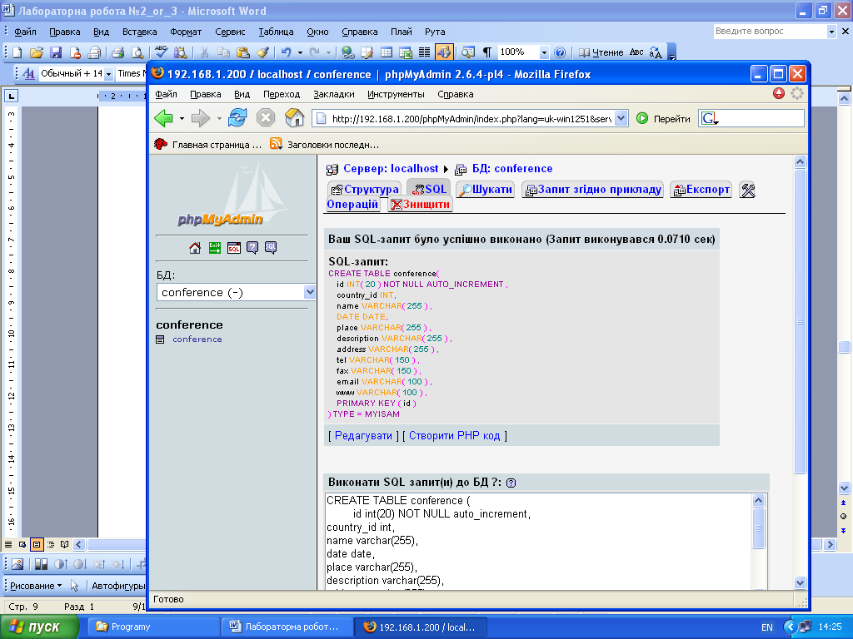Open the БД database selector 'conference (-)'

coord(236,292)
